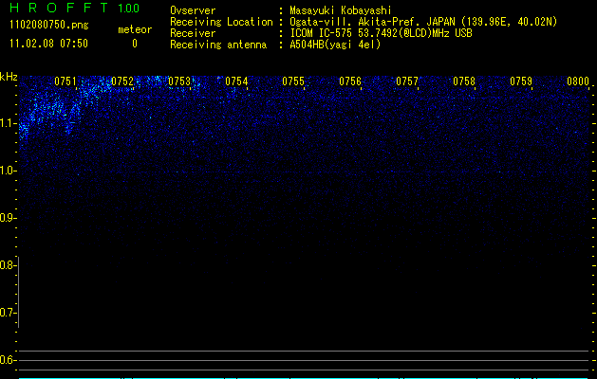Click the meteor count value 0
This screenshot has height=379, width=597.
coord(135,44)
